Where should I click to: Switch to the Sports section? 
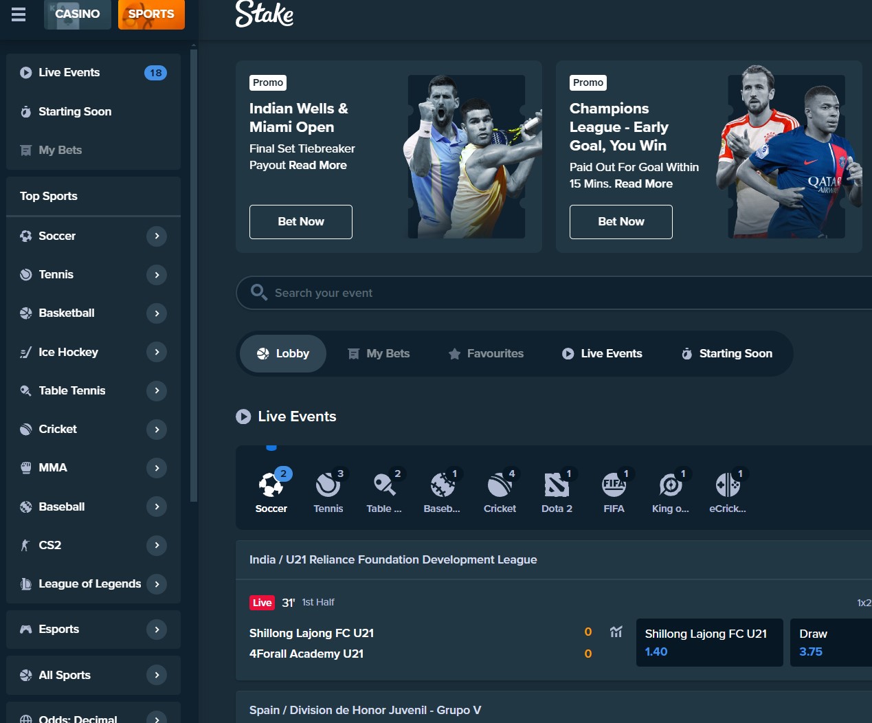151,14
